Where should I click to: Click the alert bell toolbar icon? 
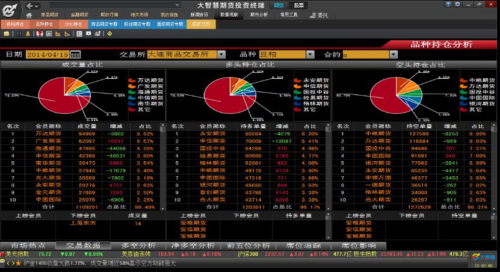[28, 34]
